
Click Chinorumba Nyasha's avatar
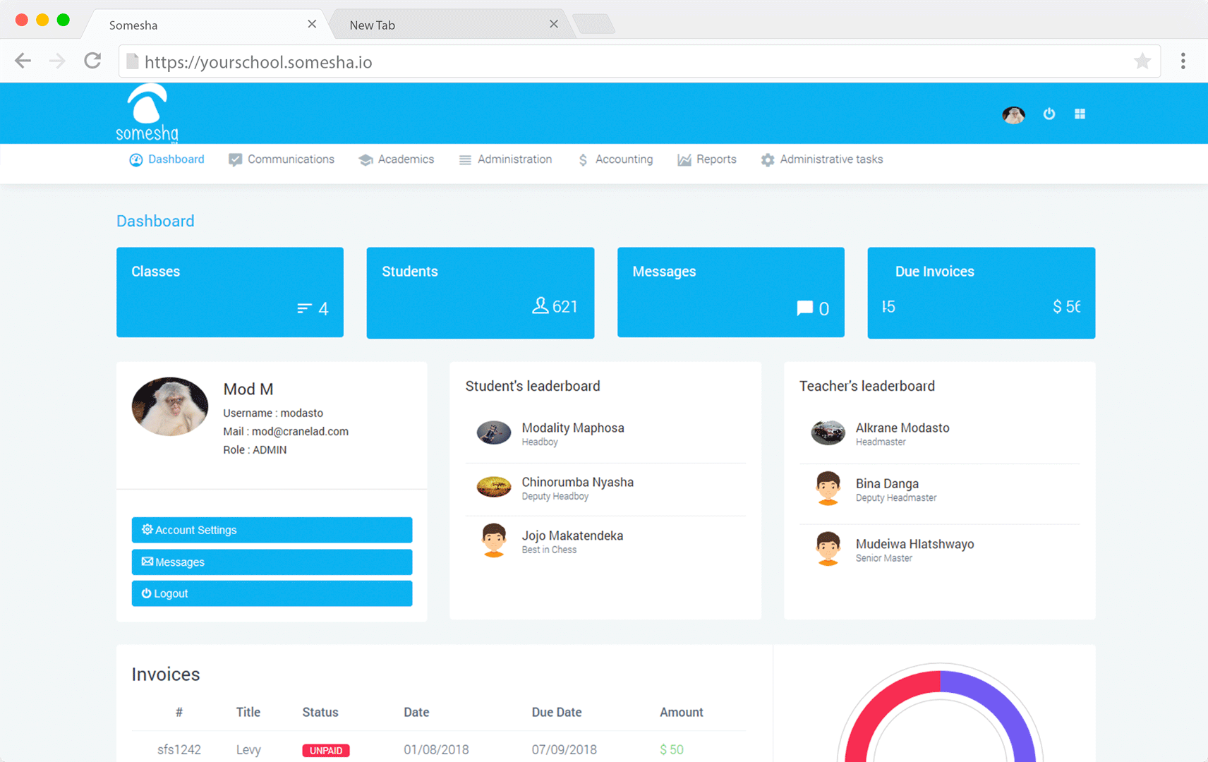(x=494, y=487)
